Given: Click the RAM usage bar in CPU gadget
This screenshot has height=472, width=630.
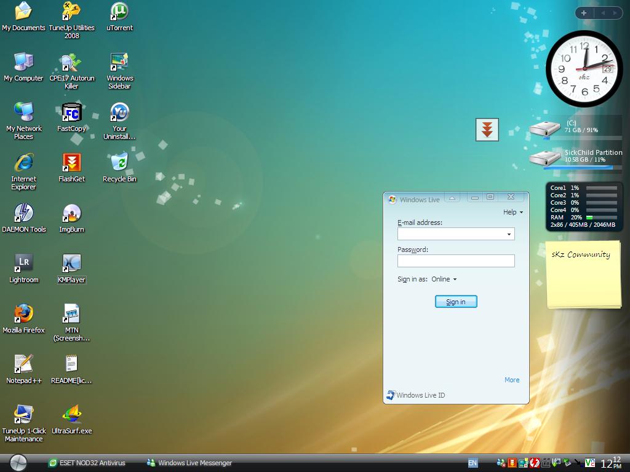Looking at the screenshot, I should pyautogui.click(x=602, y=217).
